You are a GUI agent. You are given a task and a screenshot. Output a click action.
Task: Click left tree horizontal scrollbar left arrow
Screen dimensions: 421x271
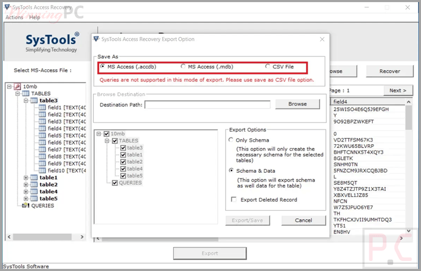tap(9, 237)
